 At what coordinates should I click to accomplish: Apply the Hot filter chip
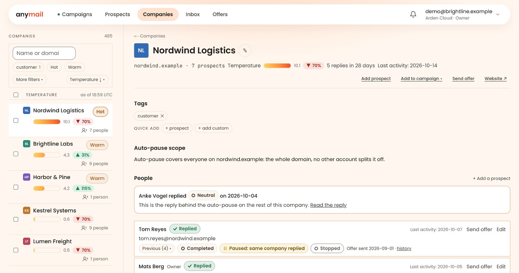point(54,67)
